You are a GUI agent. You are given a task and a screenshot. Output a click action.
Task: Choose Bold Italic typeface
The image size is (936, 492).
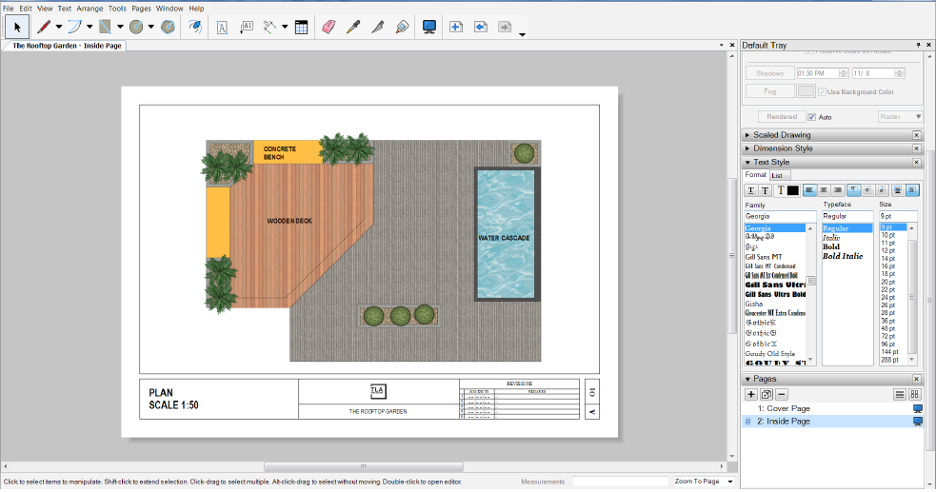click(843, 256)
